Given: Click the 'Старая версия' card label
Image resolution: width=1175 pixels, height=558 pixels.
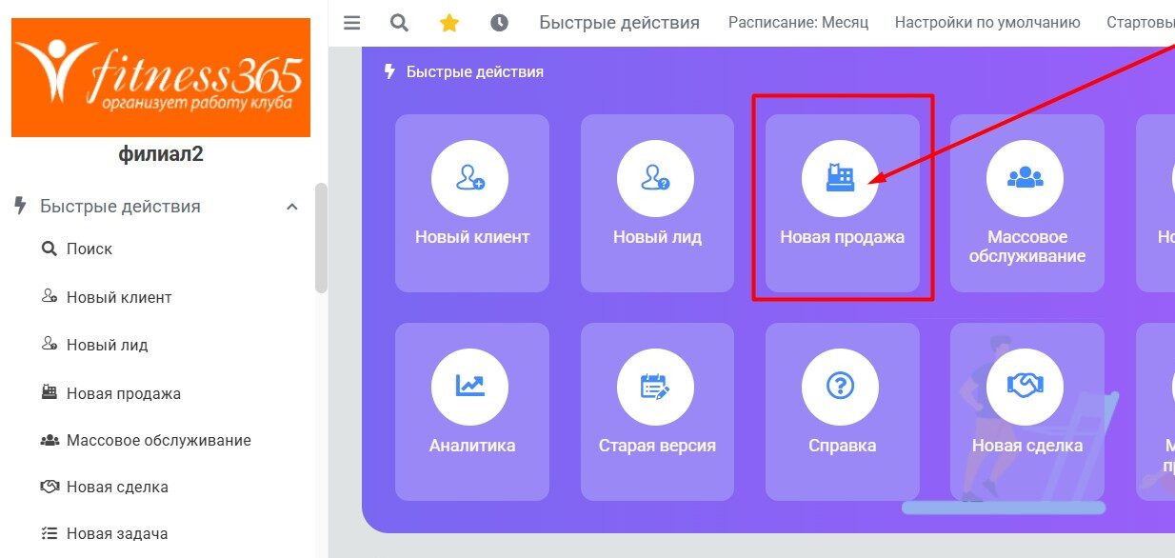Looking at the screenshot, I should pyautogui.click(x=657, y=446).
